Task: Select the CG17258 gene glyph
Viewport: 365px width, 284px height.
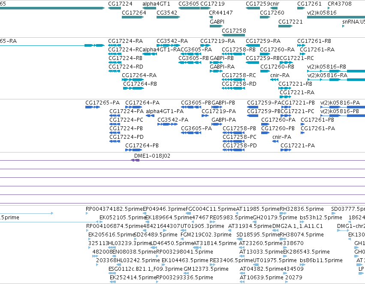Action: click(233, 35)
